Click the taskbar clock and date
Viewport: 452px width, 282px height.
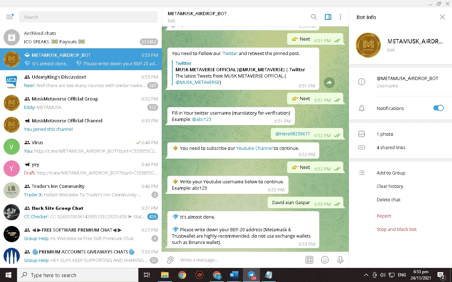pyautogui.click(x=421, y=275)
